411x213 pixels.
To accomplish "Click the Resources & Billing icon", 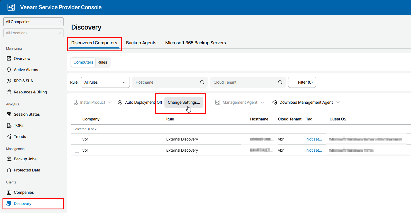I will [x=9, y=92].
